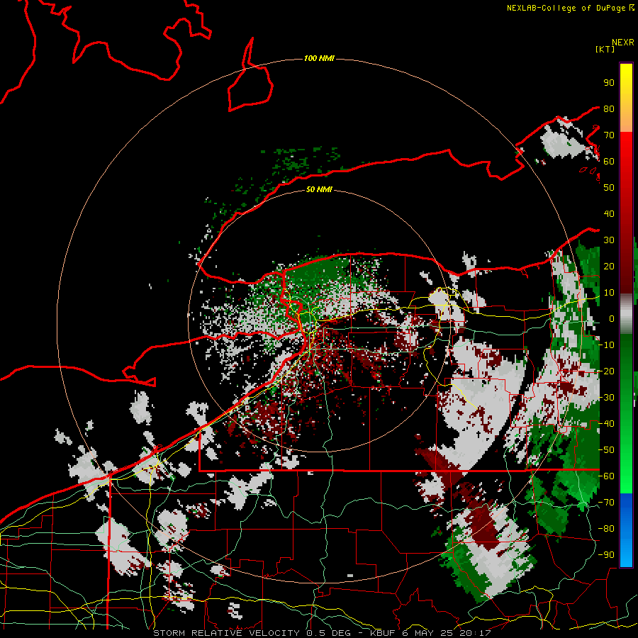Viewport: 638px width, 638px height.
Task: Click the -70 value on velocity scale
Action: (x=607, y=503)
